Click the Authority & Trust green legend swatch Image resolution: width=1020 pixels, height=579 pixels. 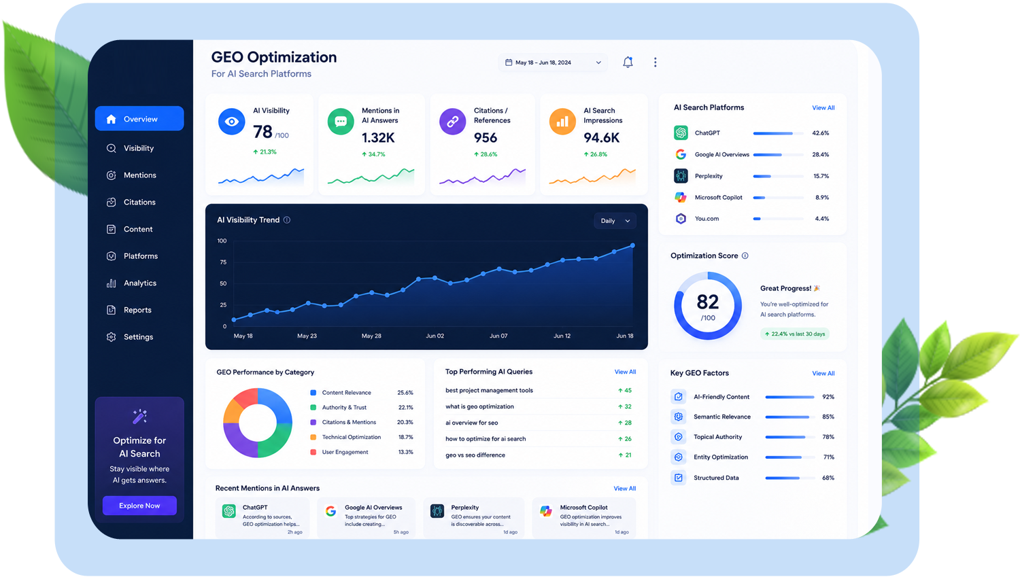pyautogui.click(x=313, y=408)
